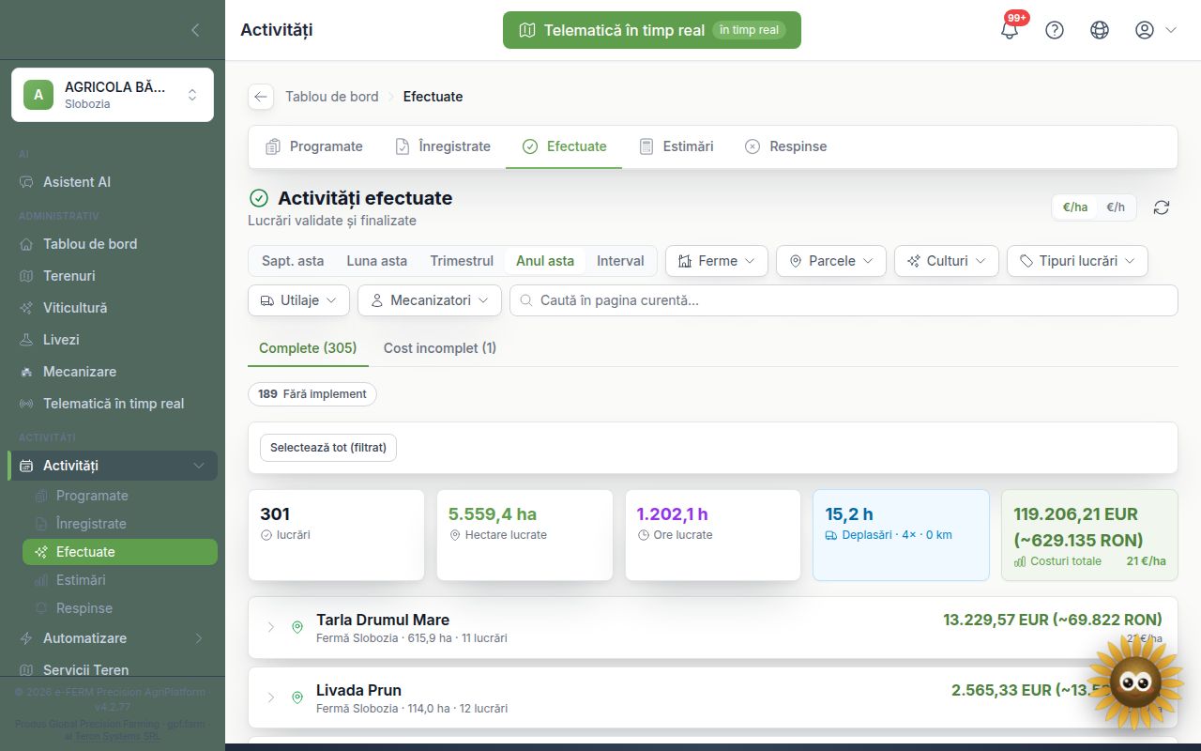Switch to the Respinse tab
Viewport: 1201px width, 751px height.
click(x=786, y=146)
